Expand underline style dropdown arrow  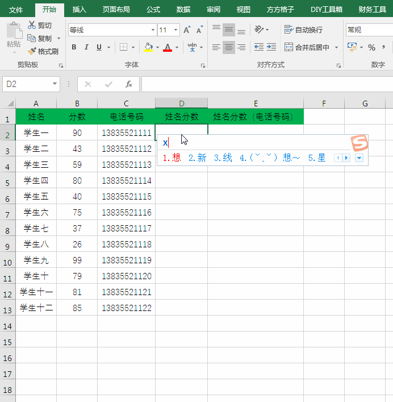108,47
